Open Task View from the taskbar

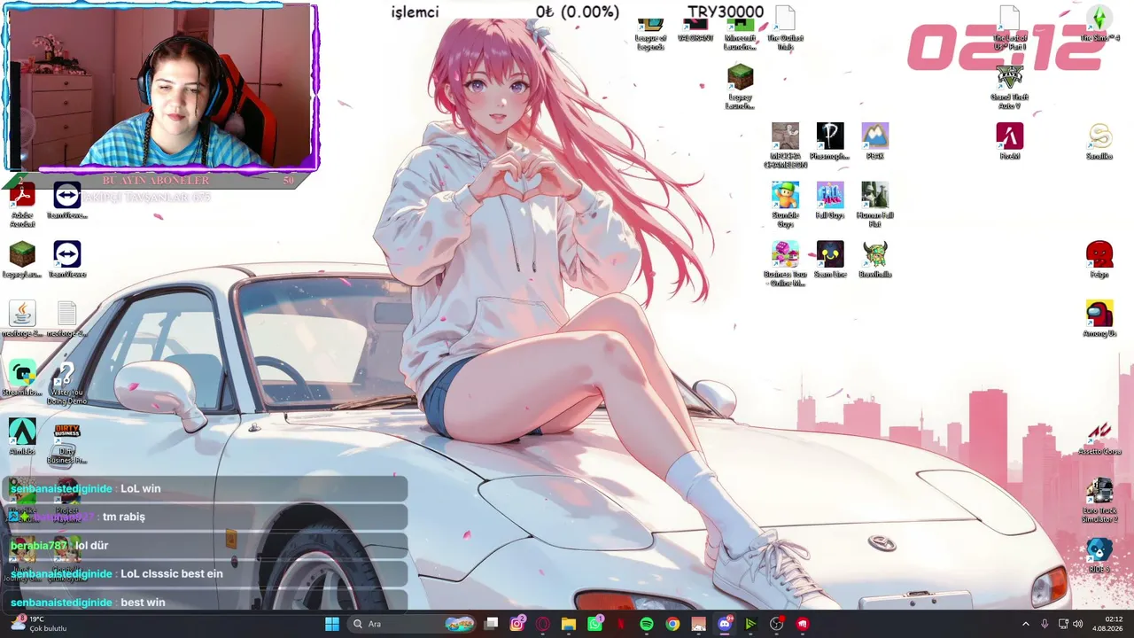click(x=492, y=624)
